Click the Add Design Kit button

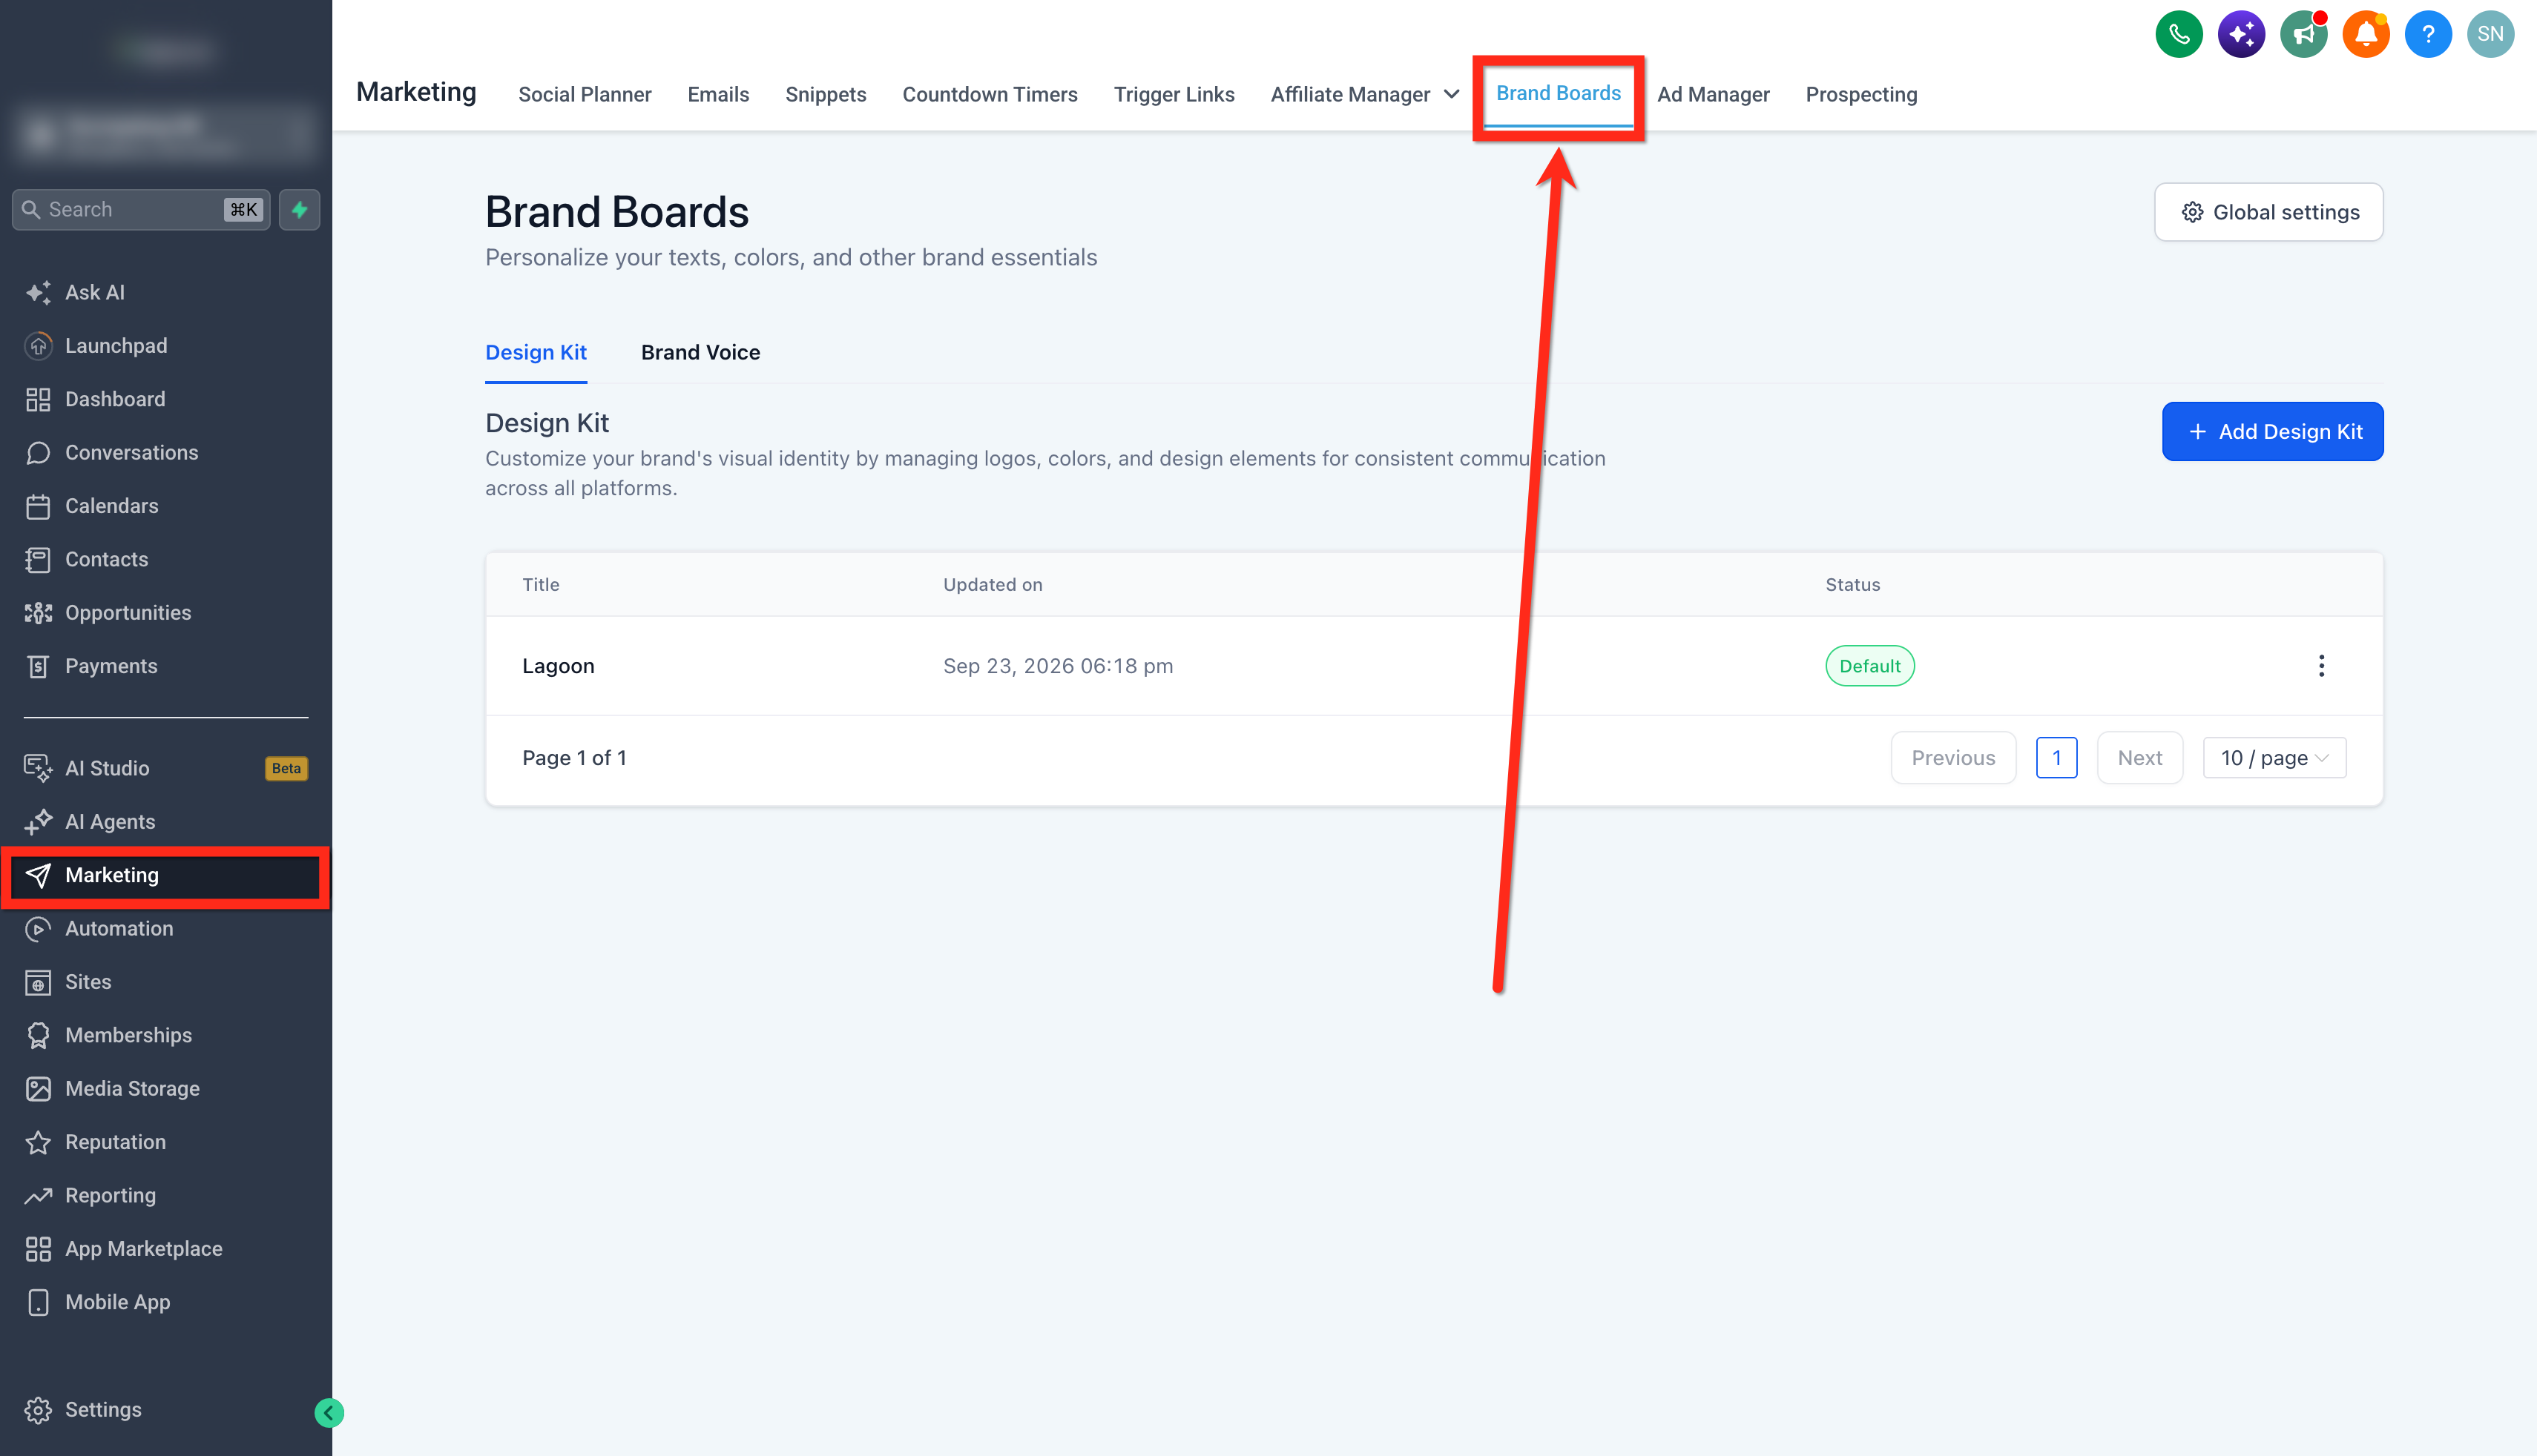pos(2272,431)
